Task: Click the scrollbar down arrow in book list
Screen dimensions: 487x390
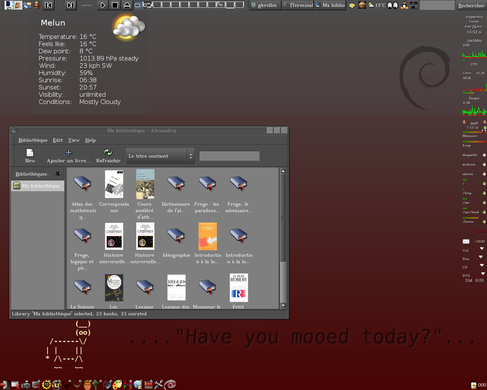Action: (x=283, y=305)
